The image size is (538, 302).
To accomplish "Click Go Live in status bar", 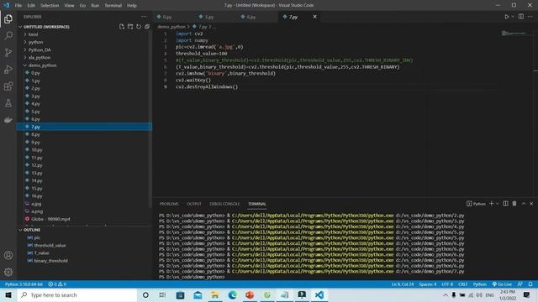I will 503,284.
